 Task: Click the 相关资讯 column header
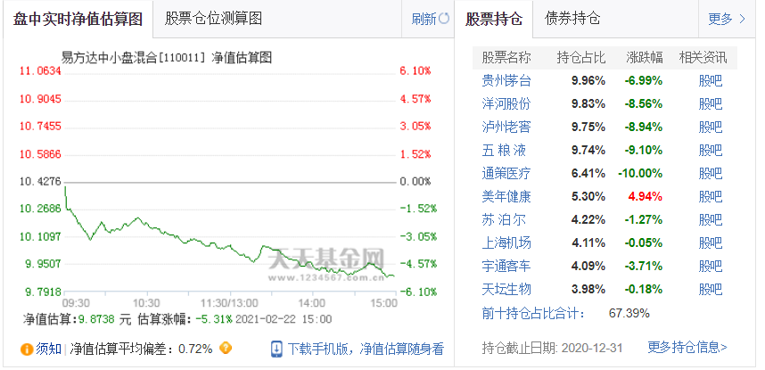pyautogui.click(x=703, y=58)
